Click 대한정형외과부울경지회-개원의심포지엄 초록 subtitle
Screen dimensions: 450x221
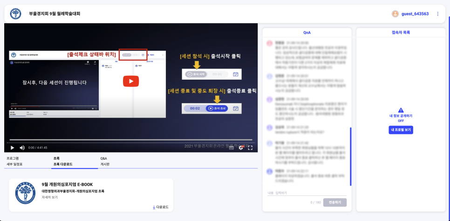73,191
